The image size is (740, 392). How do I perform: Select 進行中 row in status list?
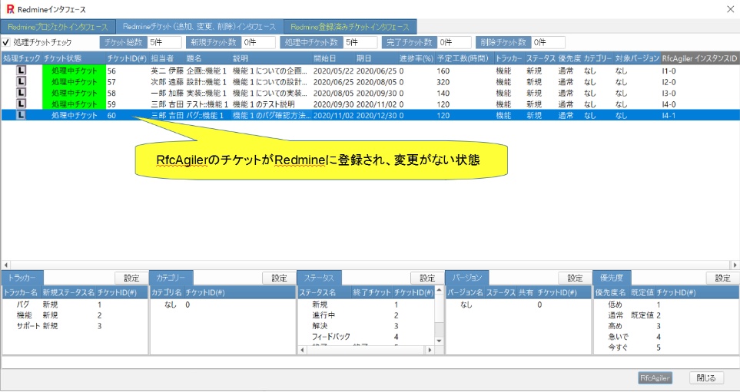click(367, 315)
